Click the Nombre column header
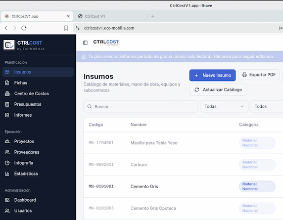The image size is (283, 220). point(138,124)
